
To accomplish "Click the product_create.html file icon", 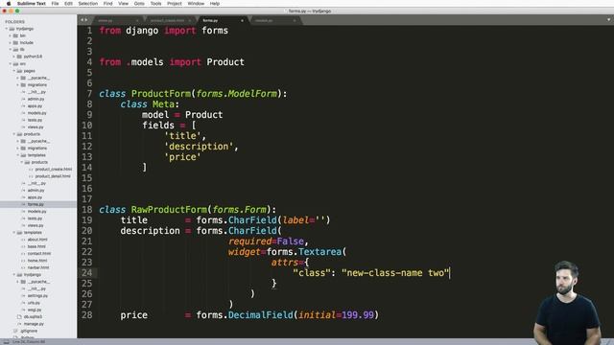I will click(x=31, y=170).
